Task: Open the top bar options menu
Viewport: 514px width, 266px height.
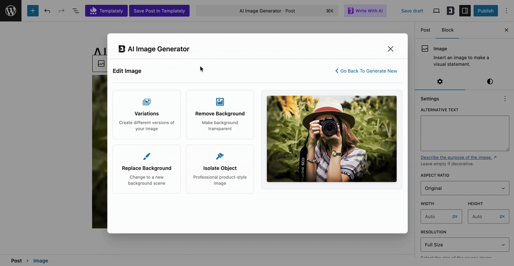Action: (x=506, y=11)
